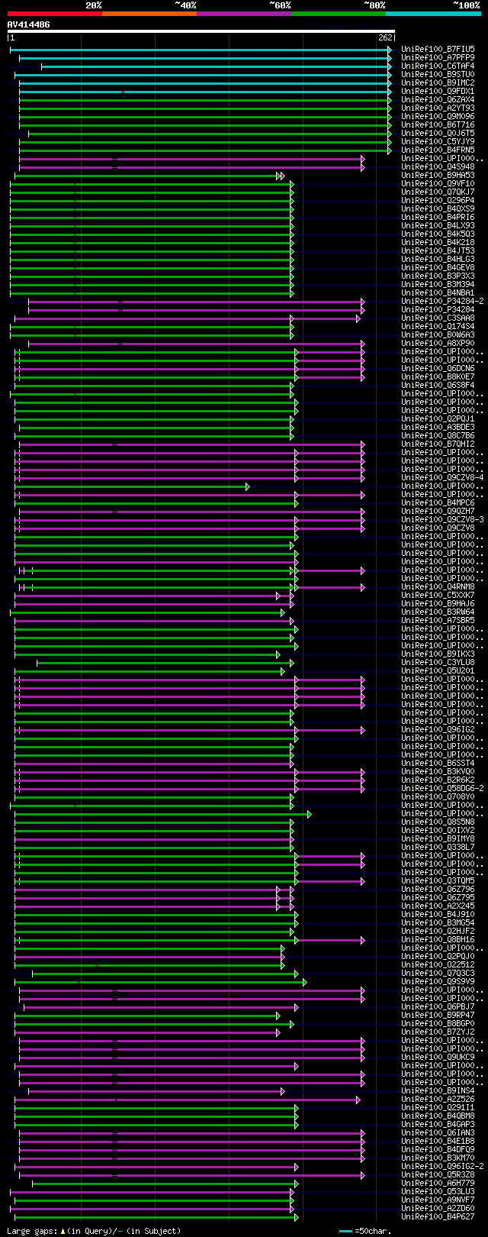This screenshot has width=488, height=1237.
Task: Open hit UniRef100_Q96IG2-2
Action: click(442, 1166)
